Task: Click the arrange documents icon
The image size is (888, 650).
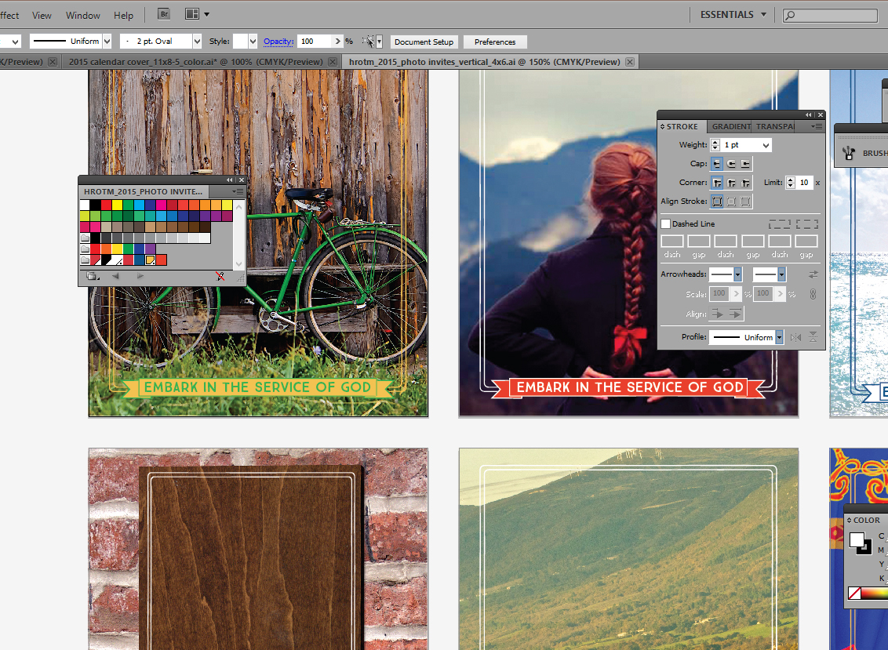Action: click(x=196, y=14)
